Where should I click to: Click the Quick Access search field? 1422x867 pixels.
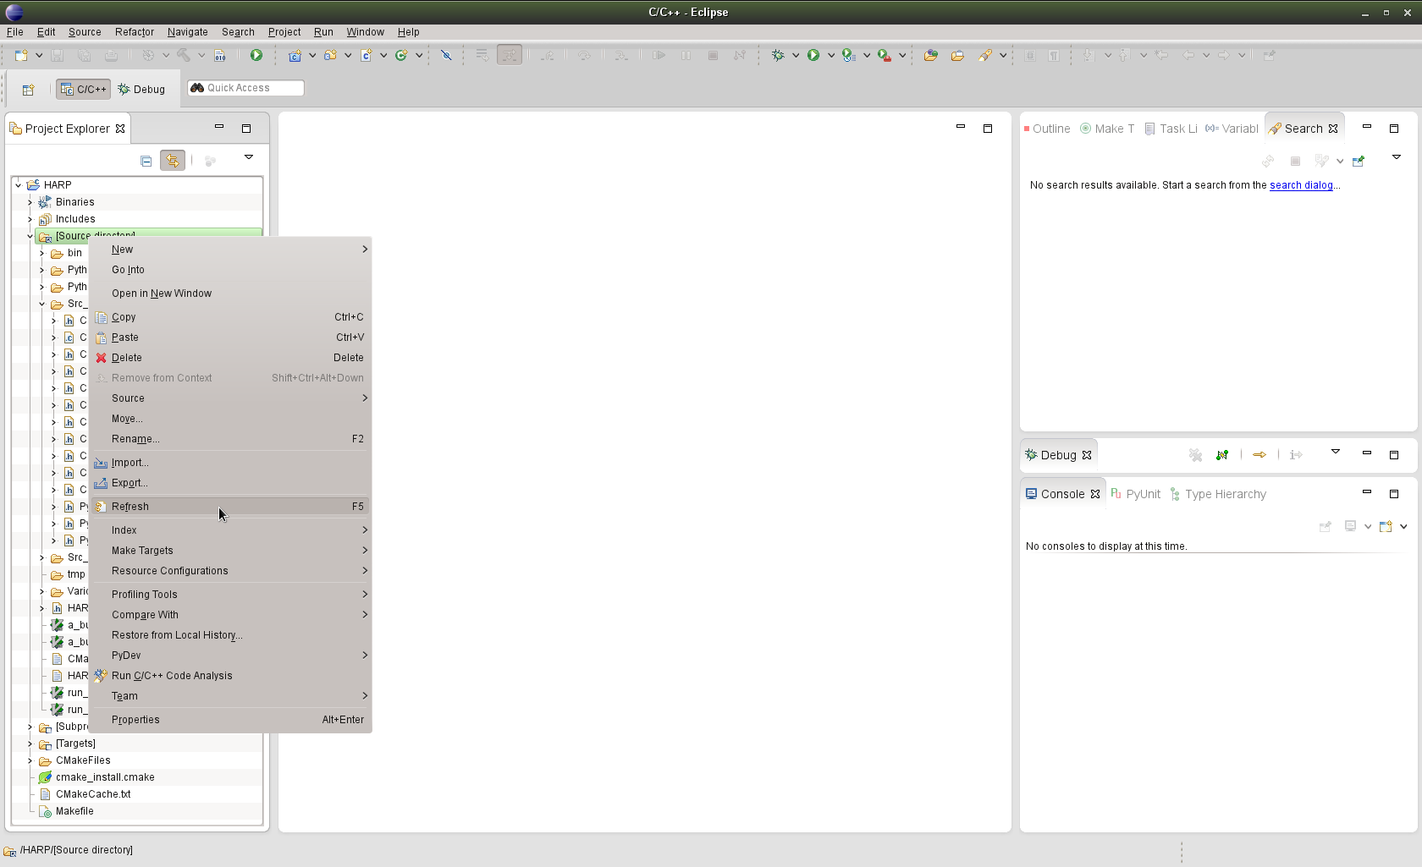[x=245, y=88]
